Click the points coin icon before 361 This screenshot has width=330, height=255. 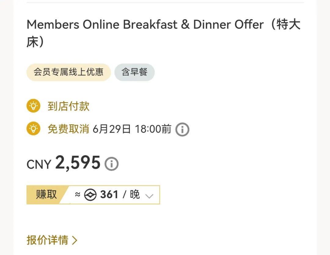coord(90,195)
